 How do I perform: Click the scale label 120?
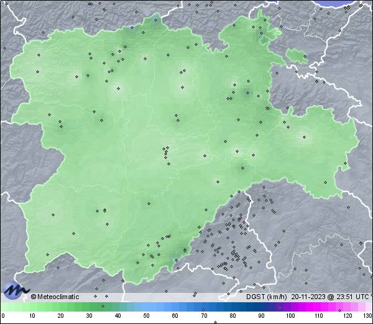coord(348,316)
